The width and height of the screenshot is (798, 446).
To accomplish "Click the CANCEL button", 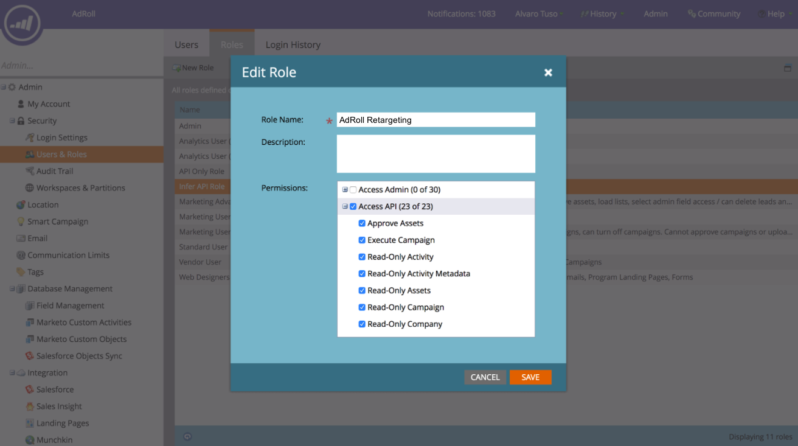I will [x=485, y=377].
